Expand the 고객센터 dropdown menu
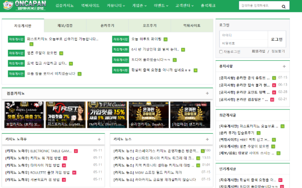This screenshot has height=188, width=302. (184, 6)
